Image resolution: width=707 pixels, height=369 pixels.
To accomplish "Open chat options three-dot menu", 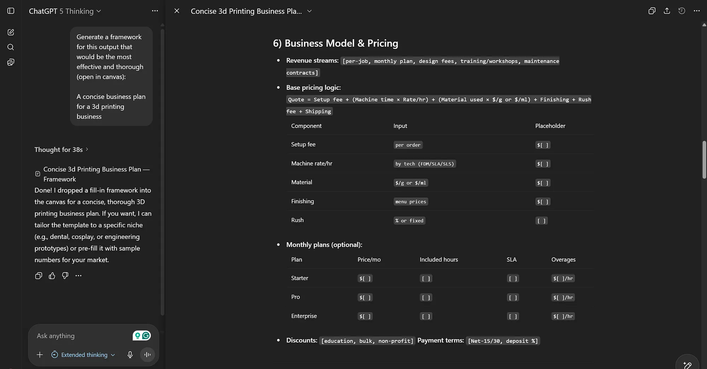I will click(x=155, y=11).
